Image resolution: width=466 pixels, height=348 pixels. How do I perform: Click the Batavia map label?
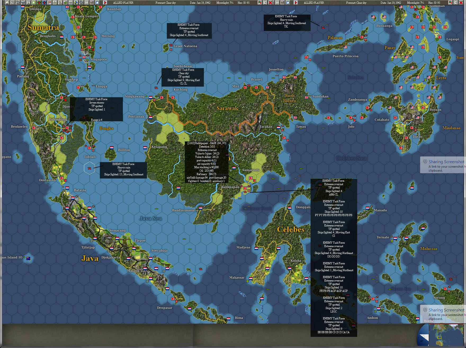pyautogui.click(x=80, y=190)
